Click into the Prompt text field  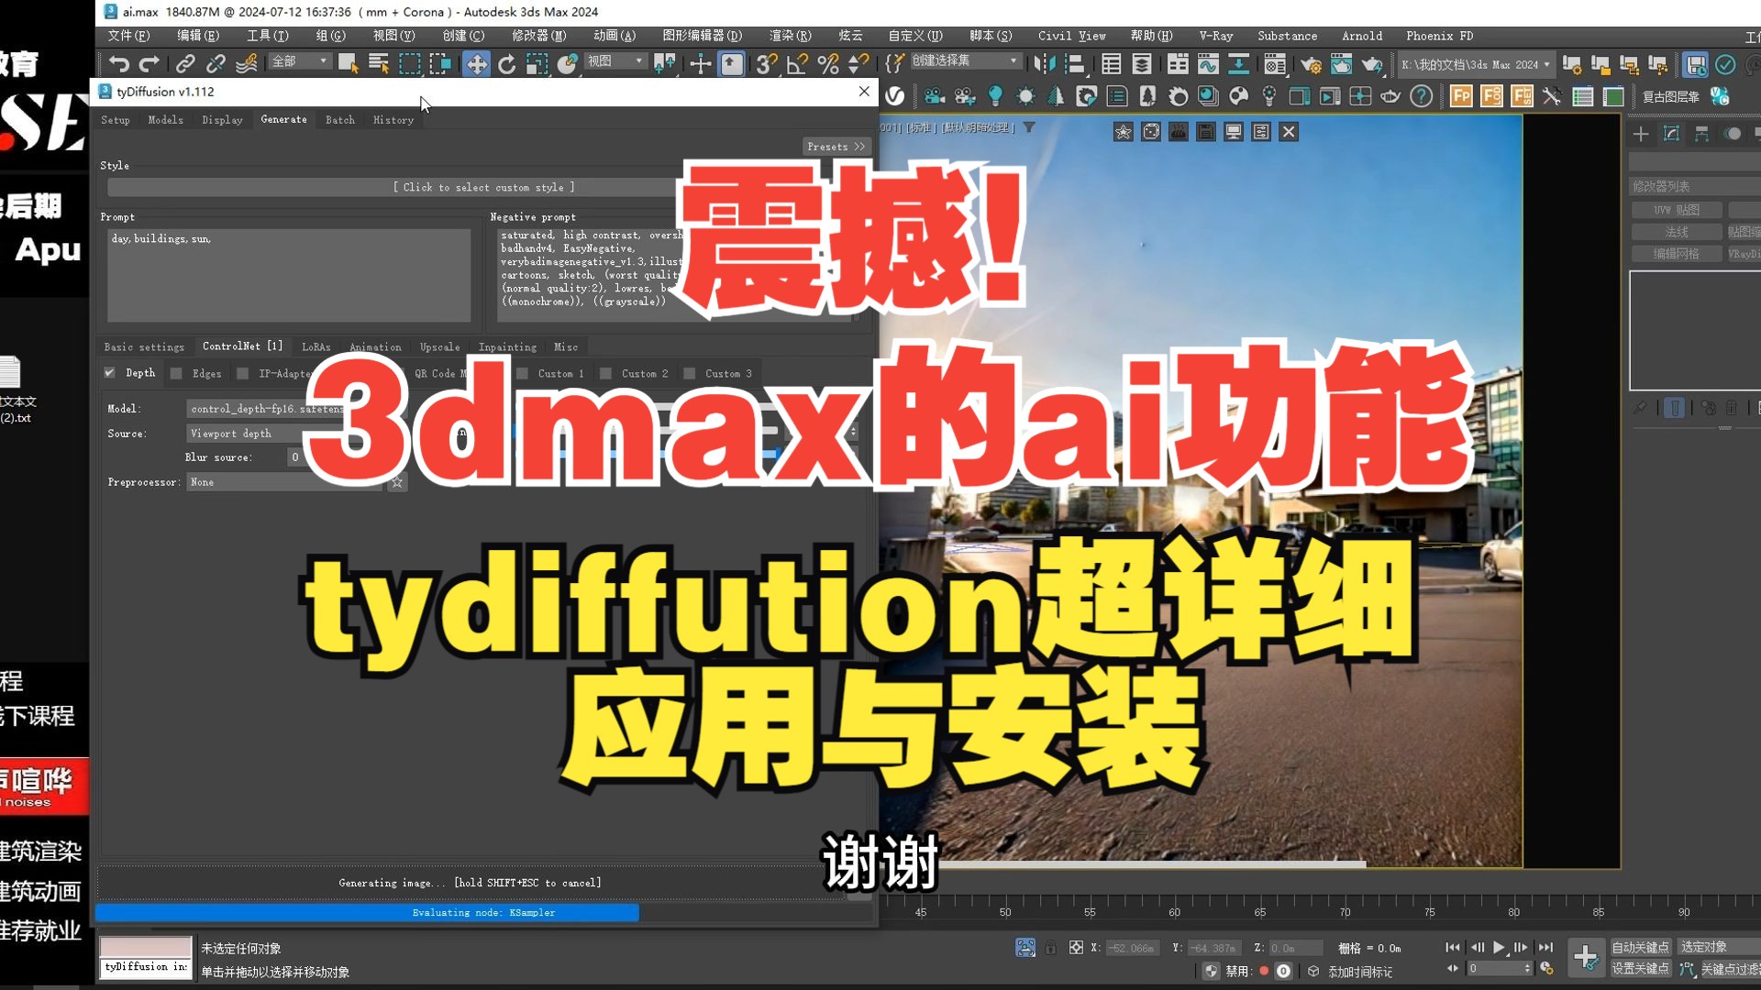(289, 275)
